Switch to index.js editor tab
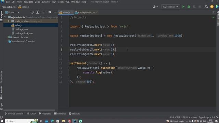 (x=66, y=12)
